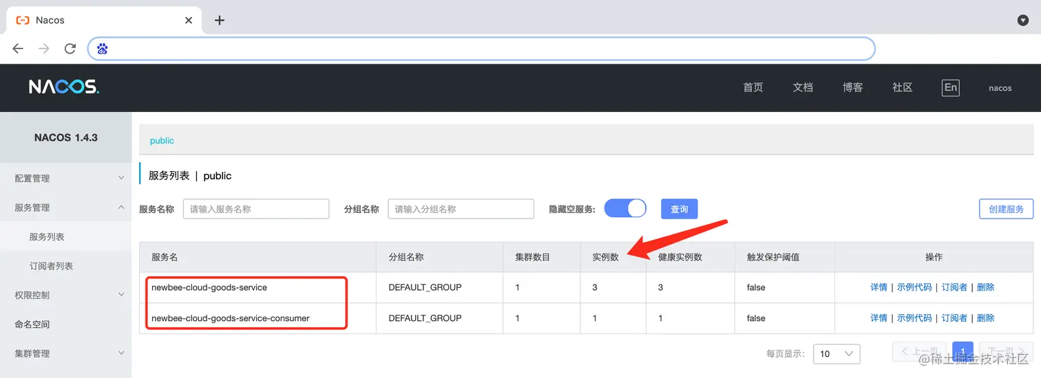
Task: Select the public namespace tab
Action: coord(162,140)
